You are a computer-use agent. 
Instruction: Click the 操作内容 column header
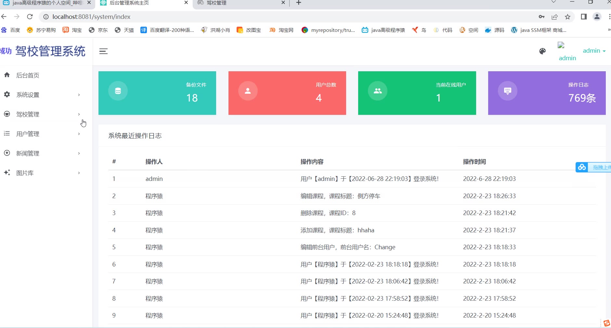click(x=312, y=162)
